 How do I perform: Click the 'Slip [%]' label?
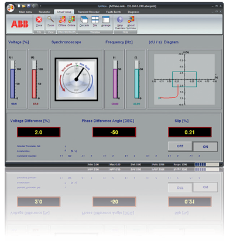182,121
